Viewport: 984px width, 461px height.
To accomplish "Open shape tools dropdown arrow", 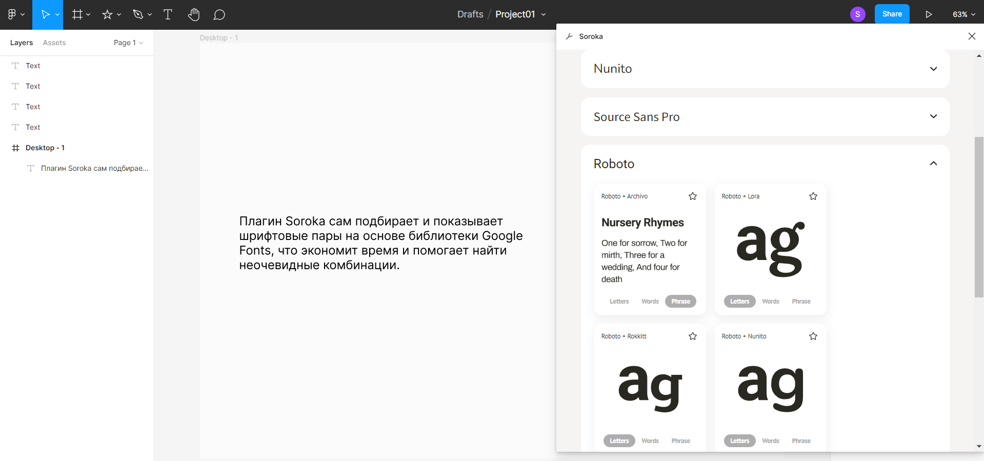I will [119, 14].
